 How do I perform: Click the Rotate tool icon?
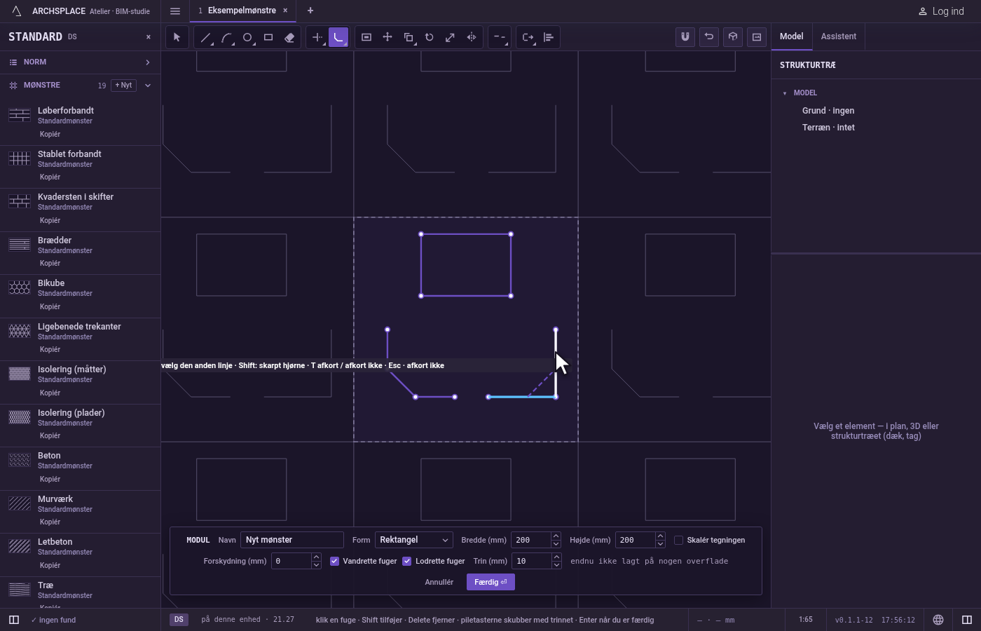click(430, 37)
